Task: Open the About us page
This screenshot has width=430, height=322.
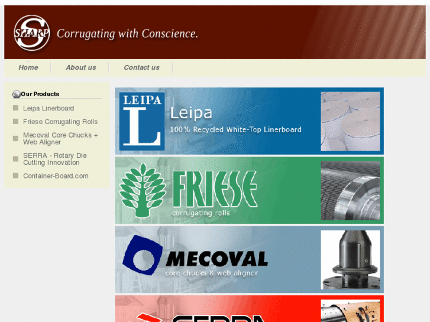Action: tap(81, 67)
